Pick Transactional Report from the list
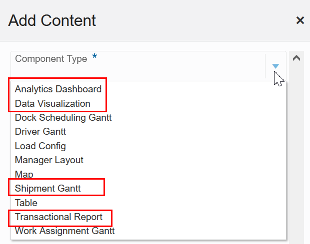 [x=58, y=217]
